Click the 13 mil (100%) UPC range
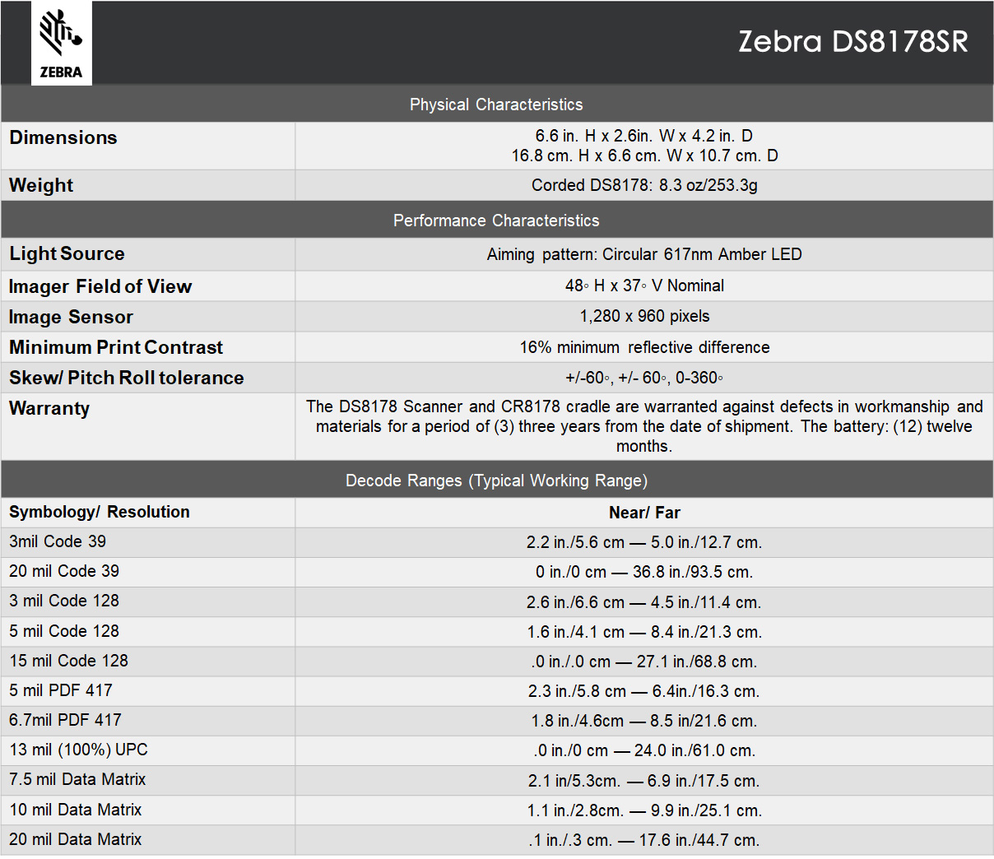This screenshot has width=994, height=859. click(644, 750)
